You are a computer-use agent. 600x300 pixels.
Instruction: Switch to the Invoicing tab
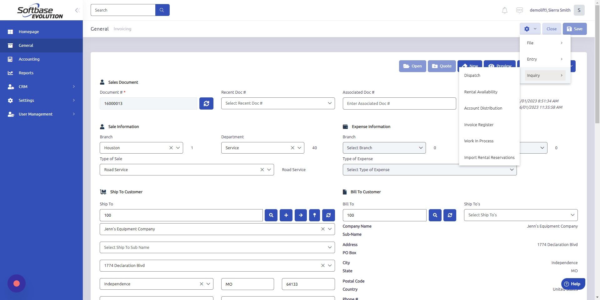(x=122, y=29)
